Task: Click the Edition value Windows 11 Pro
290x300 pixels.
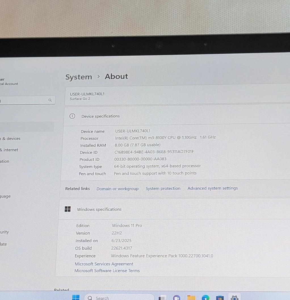Action: click(127, 225)
